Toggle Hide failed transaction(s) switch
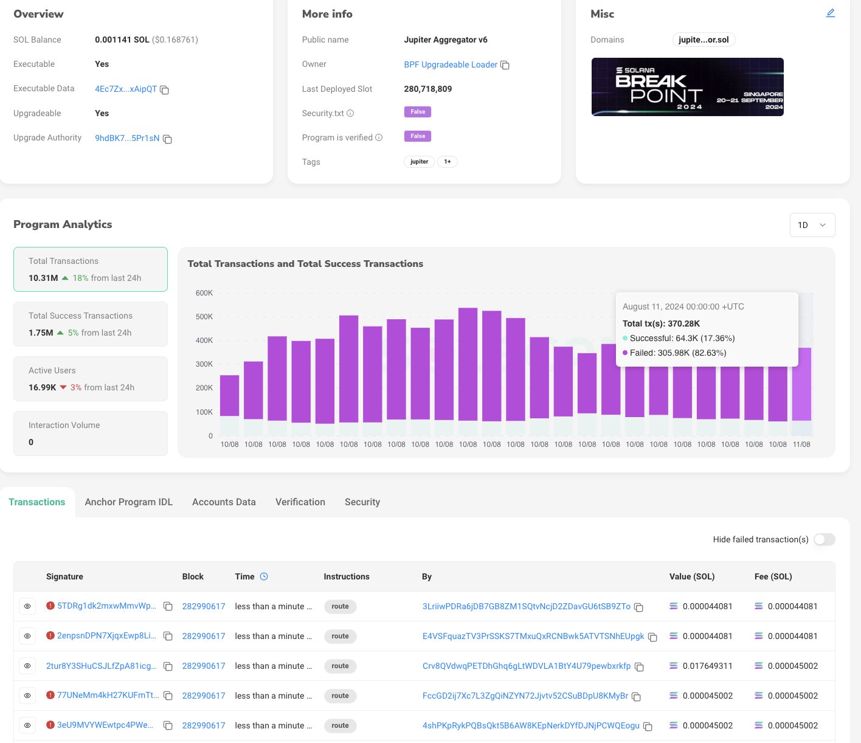861x743 pixels. [x=825, y=539]
